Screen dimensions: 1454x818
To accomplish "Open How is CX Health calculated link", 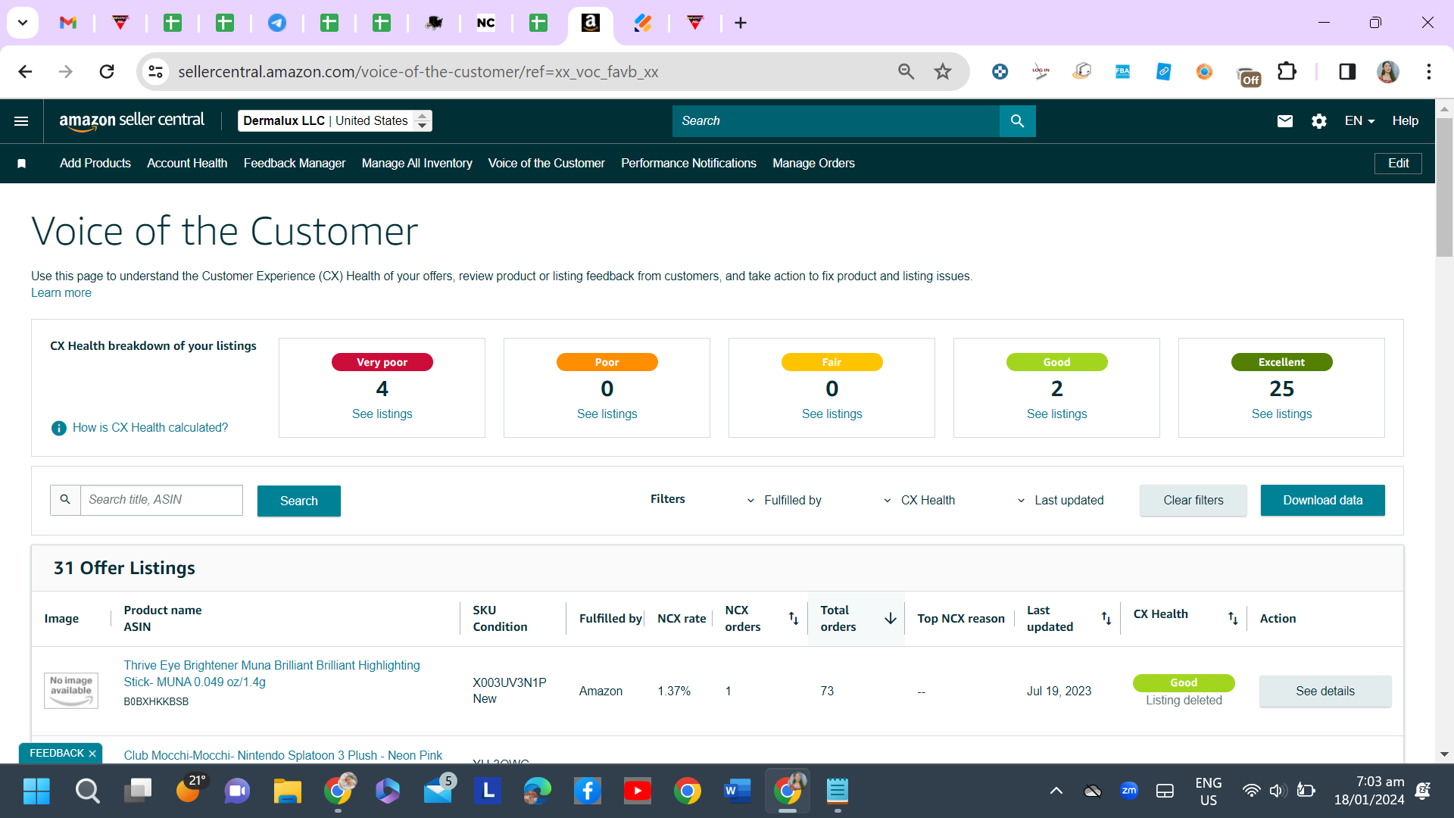I will click(150, 428).
